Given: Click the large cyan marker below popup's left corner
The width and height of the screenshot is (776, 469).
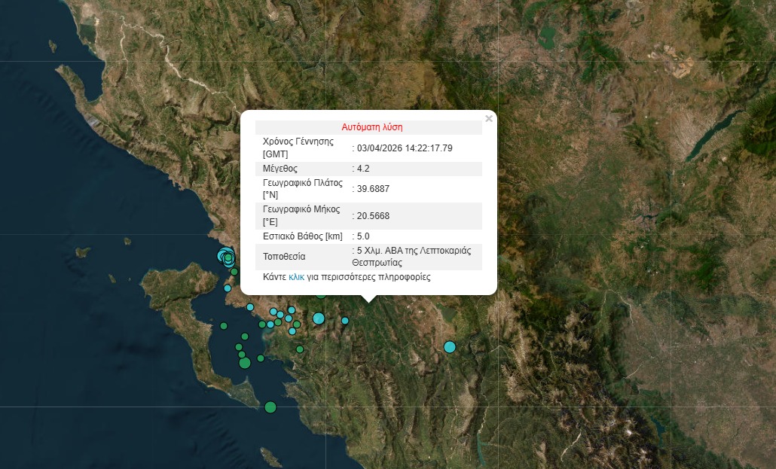Looking at the screenshot, I should pyautogui.click(x=319, y=318).
